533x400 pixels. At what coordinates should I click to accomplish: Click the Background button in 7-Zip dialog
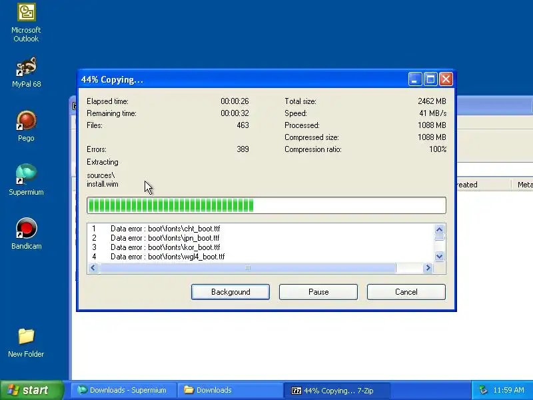pos(231,292)
